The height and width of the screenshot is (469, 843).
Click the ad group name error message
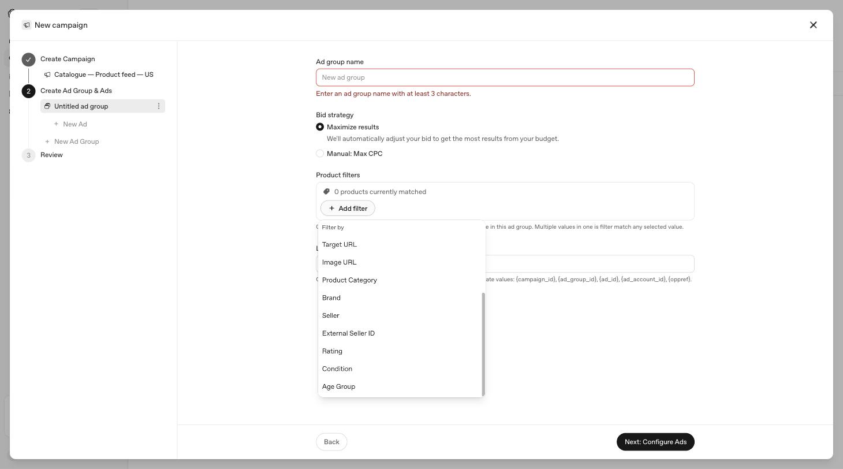(x=393, y=94)
